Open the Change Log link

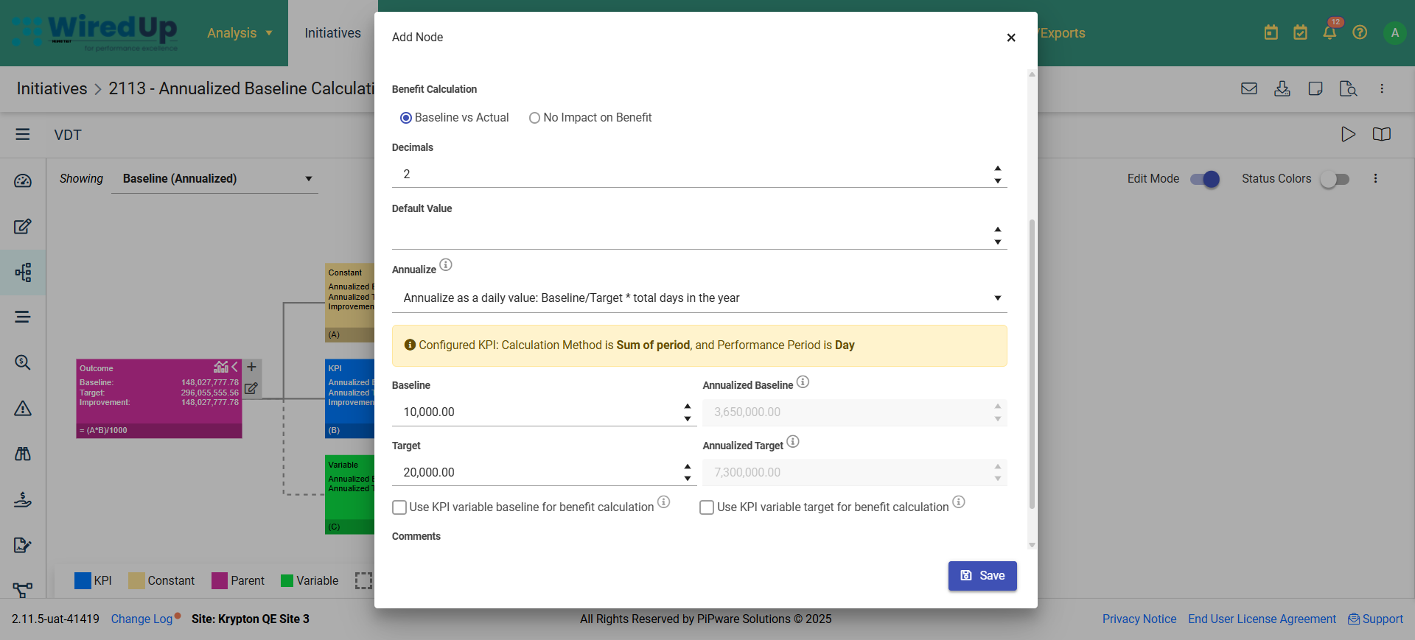(141, 619)
